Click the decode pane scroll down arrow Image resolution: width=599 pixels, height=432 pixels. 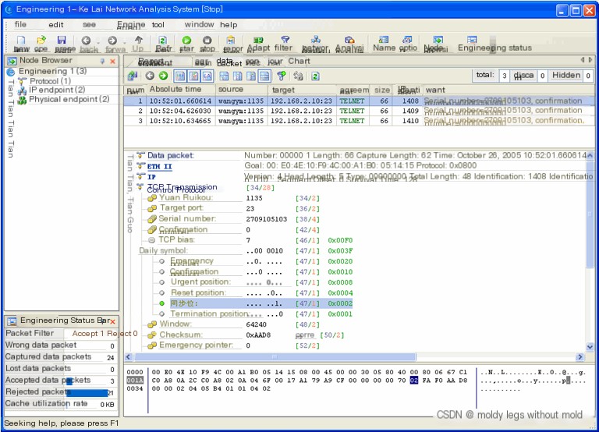click(590, 347)
